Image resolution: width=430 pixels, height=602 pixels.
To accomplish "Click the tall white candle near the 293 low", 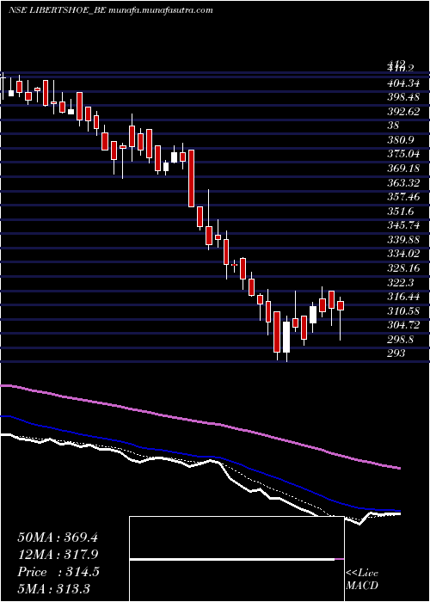I will click(x=286, y=337).
